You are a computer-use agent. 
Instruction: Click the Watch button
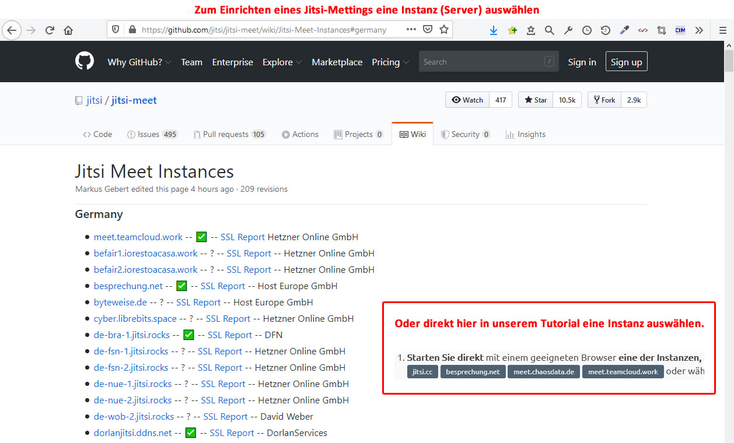click(x=467, y=100)
